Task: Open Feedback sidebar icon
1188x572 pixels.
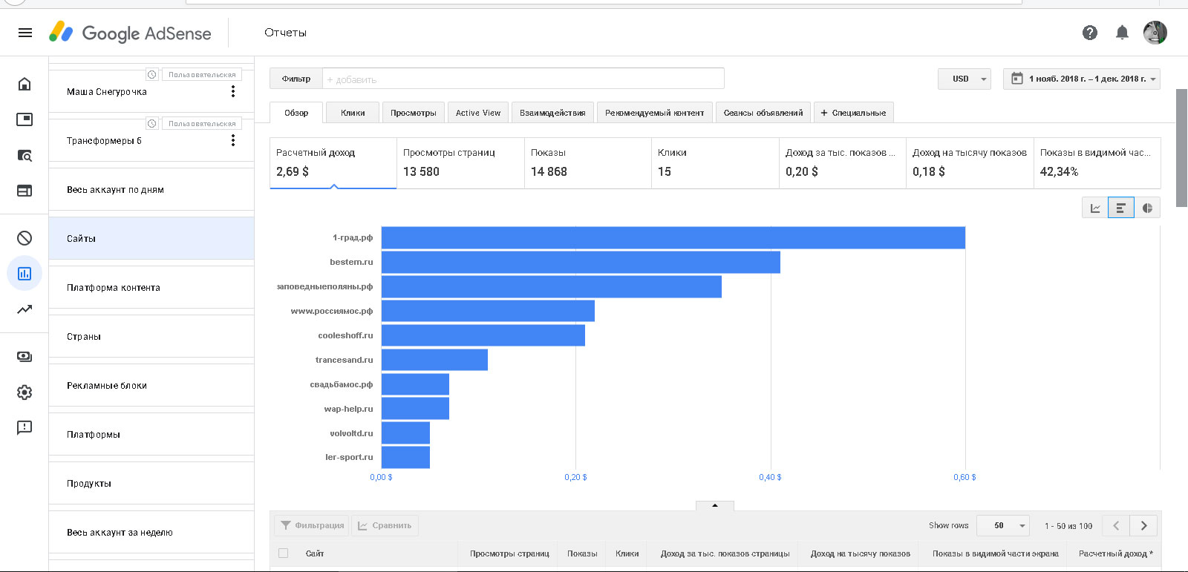Action: [25, 428]
